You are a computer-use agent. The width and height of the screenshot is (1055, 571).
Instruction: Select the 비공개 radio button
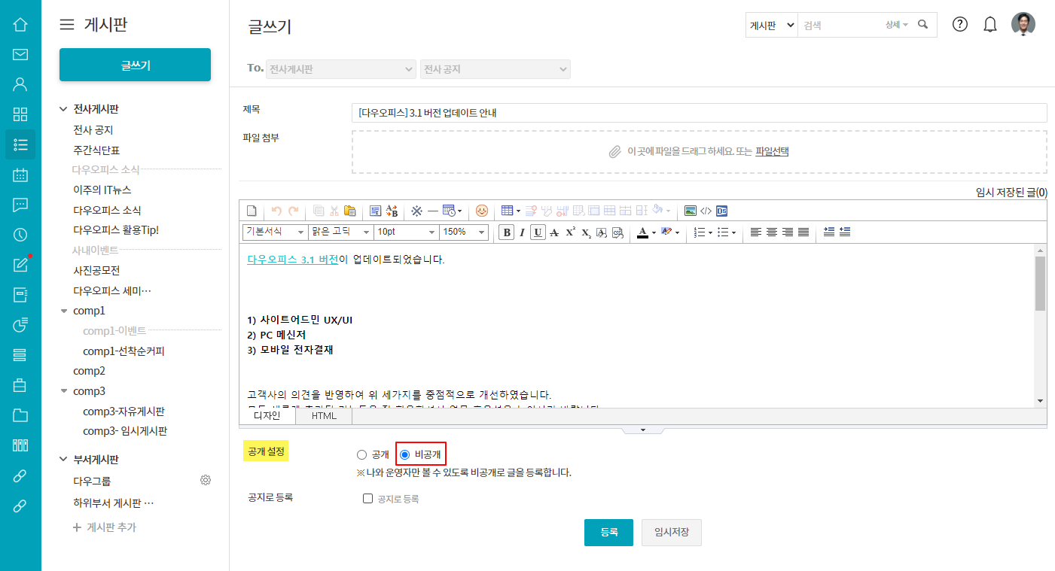click(405, 454)
